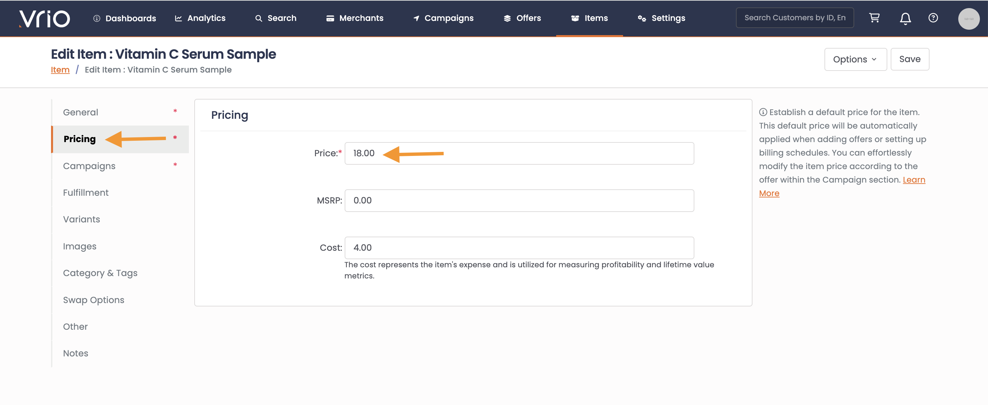The height and width of the screenshot is (405, 988).
Task: Select the Swap Options tab
Action: pos(120,300)
